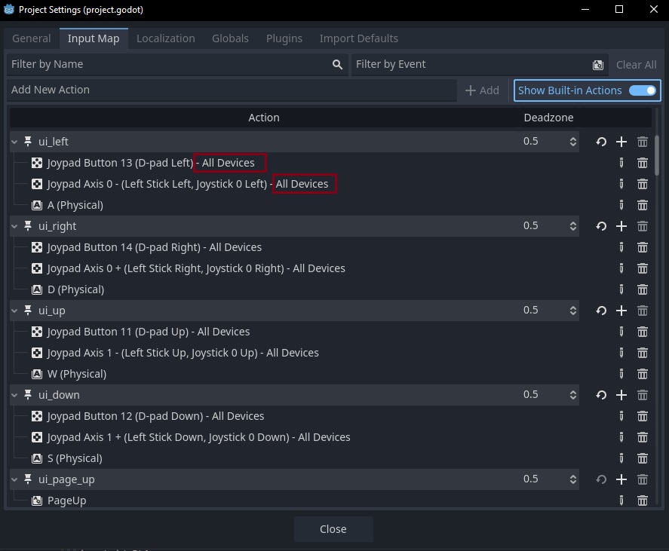Screen dimensions: 669x551
Task: Click the Clear All button
Action: pos(636,65)
